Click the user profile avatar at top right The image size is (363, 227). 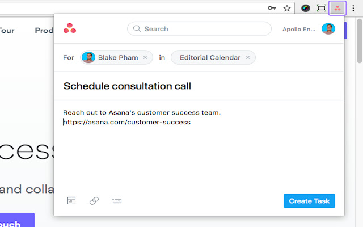pyautogui.click(x=328, y=29)
